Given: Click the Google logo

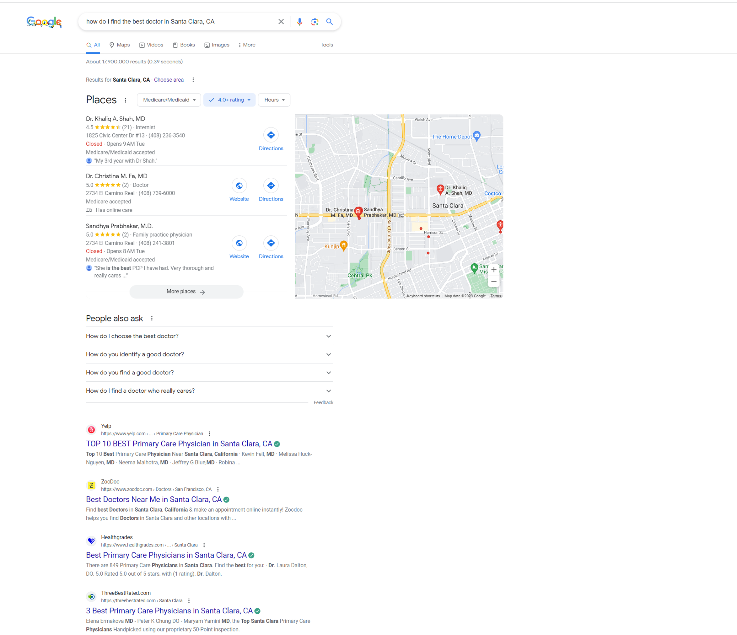Looking at the screenshot, I should coord(44,22).
